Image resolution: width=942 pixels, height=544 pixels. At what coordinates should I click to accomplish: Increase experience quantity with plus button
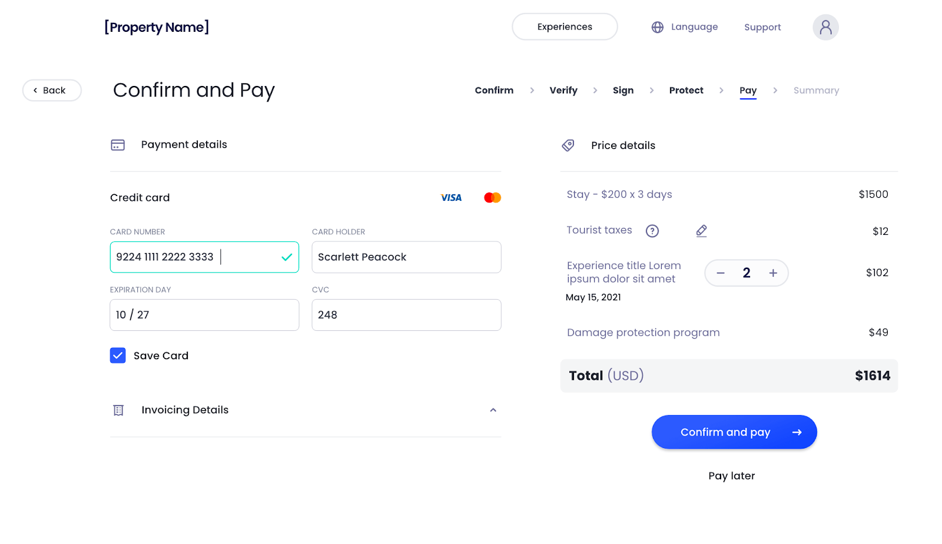tap(773, 273)
